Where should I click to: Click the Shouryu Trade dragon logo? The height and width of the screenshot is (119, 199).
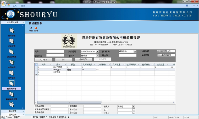69,41
